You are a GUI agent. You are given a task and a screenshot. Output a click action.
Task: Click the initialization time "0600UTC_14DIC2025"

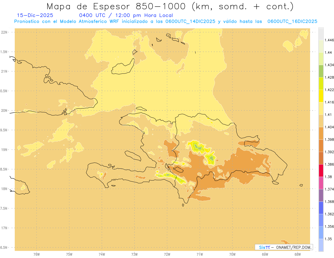click(190, 21)
